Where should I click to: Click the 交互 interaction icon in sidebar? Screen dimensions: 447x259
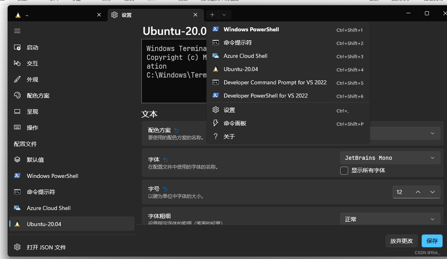coord(17,63)
